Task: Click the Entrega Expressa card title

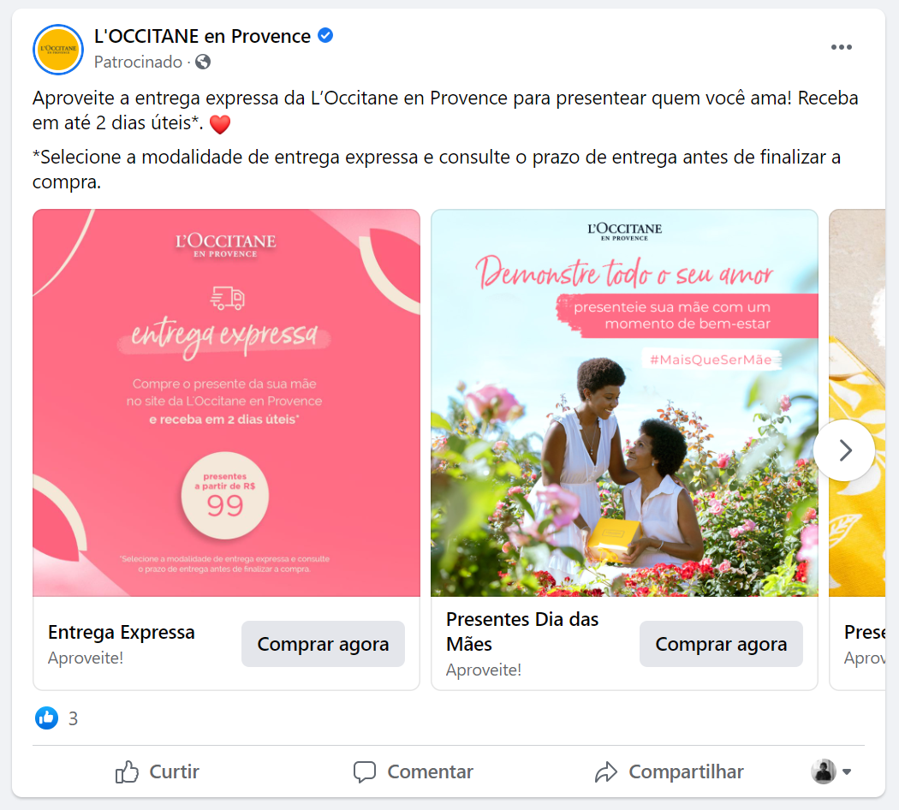Action: pyautogui.click(x=122, y=632)
